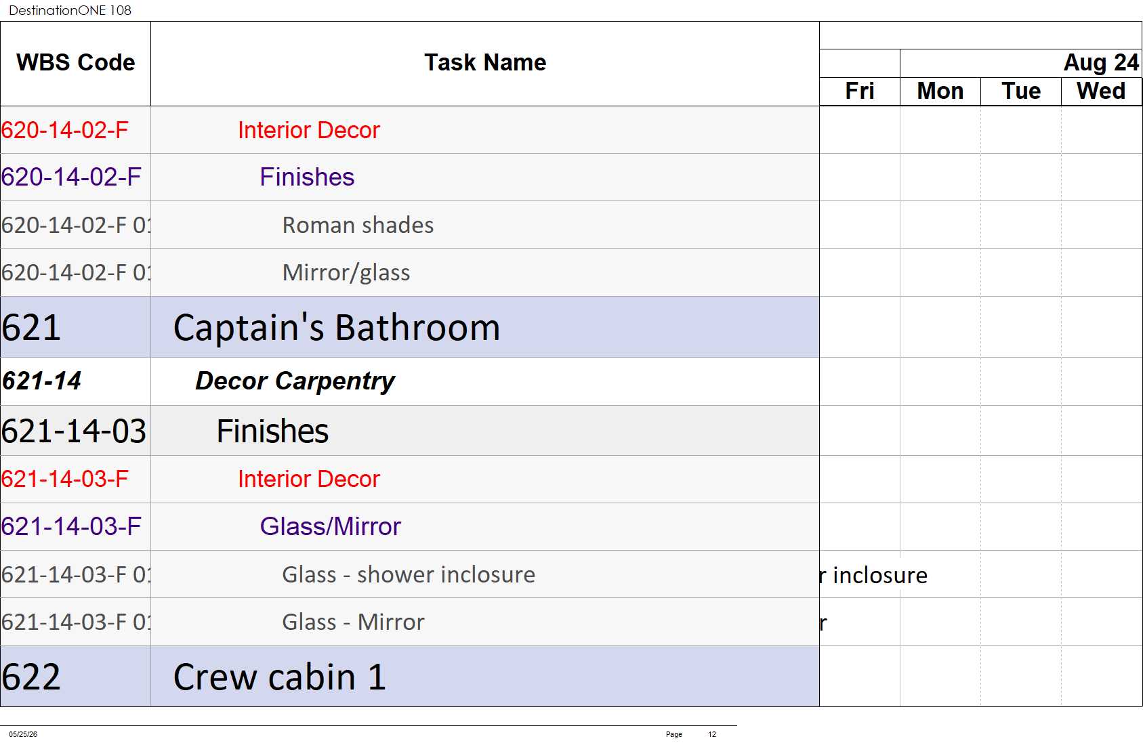Viewport: 1143px width, 743px height.
Task: Select the WBS Code column header
Action: (x=75, y=63)
